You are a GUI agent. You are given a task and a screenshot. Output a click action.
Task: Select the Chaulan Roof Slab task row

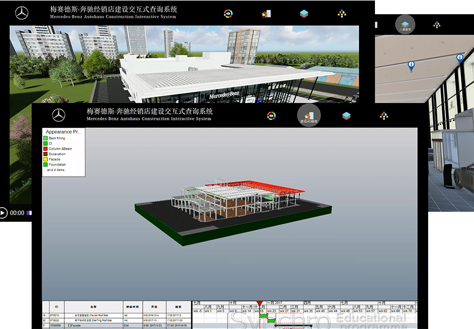117,315
